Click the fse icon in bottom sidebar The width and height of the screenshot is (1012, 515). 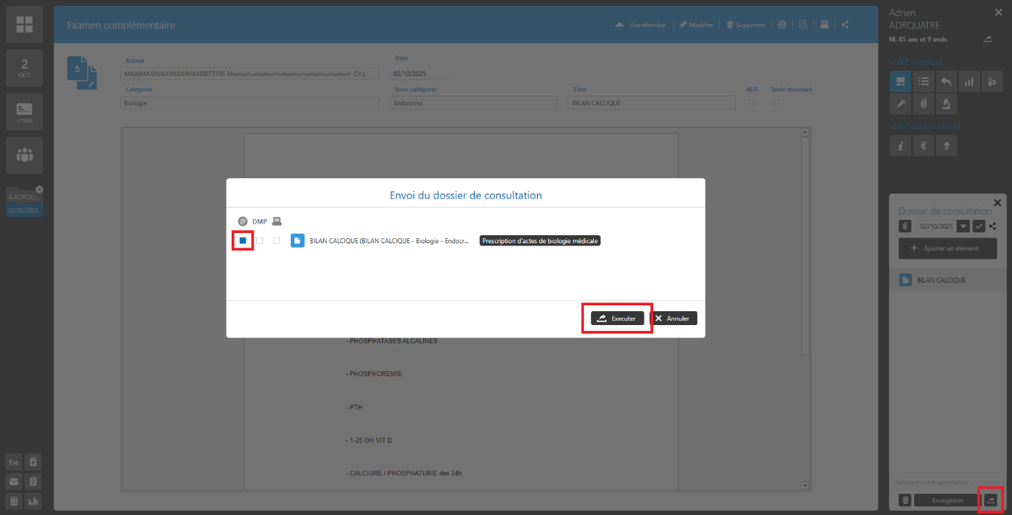click(14, 462)
